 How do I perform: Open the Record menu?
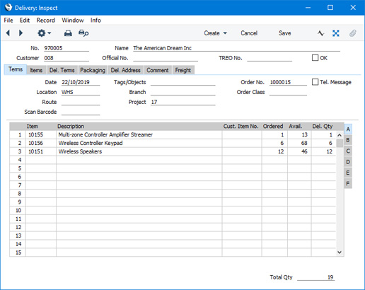pyautogui.click(x=46, y=21)
